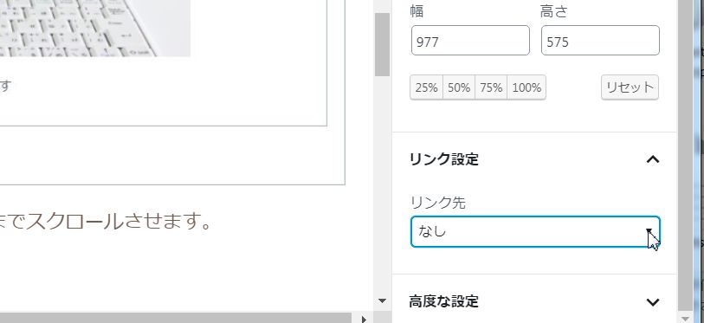Click the リセット button

[x=630, y=87]
